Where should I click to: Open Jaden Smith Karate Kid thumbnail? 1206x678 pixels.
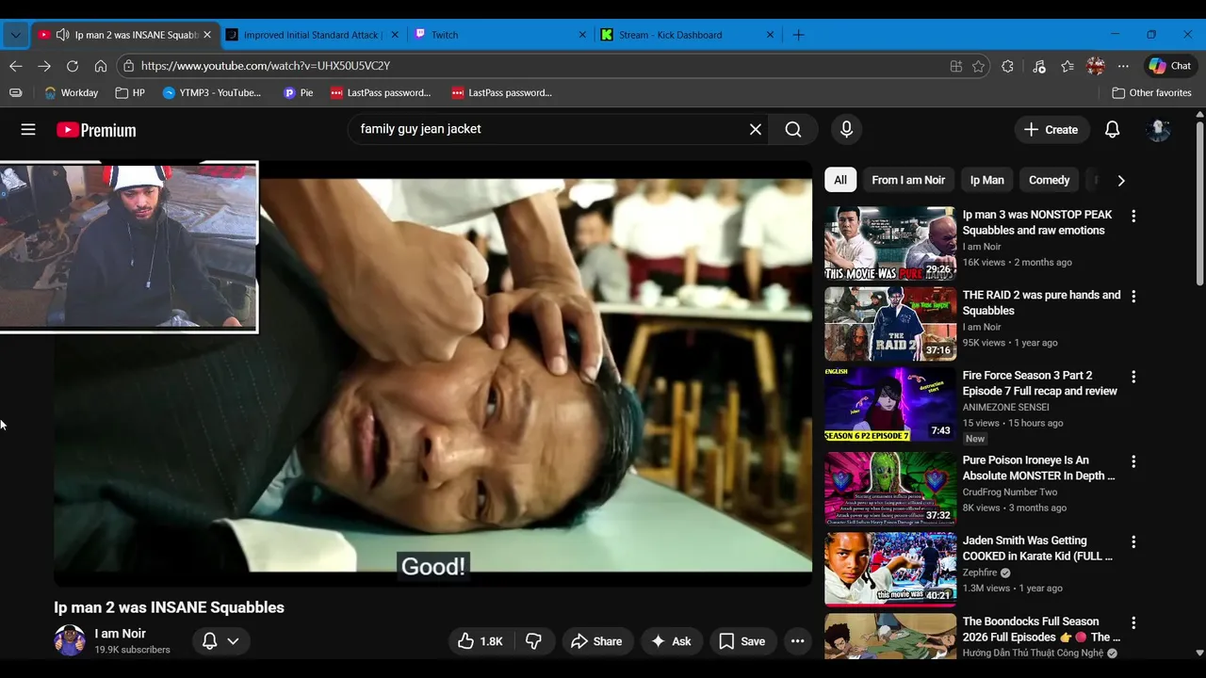(x=890, y=569)
